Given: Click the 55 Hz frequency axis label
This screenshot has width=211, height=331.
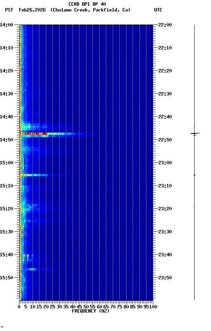Looking at the screenshot, I should (x=93, y=307).
